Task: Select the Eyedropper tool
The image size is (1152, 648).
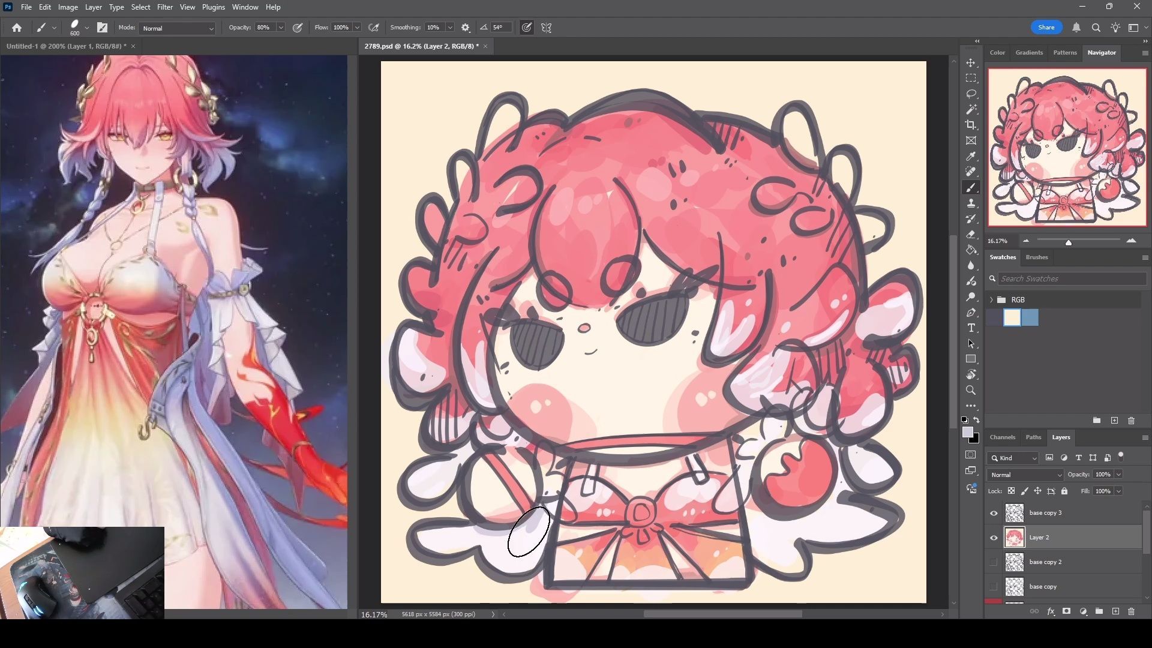Action: (971, 157)
